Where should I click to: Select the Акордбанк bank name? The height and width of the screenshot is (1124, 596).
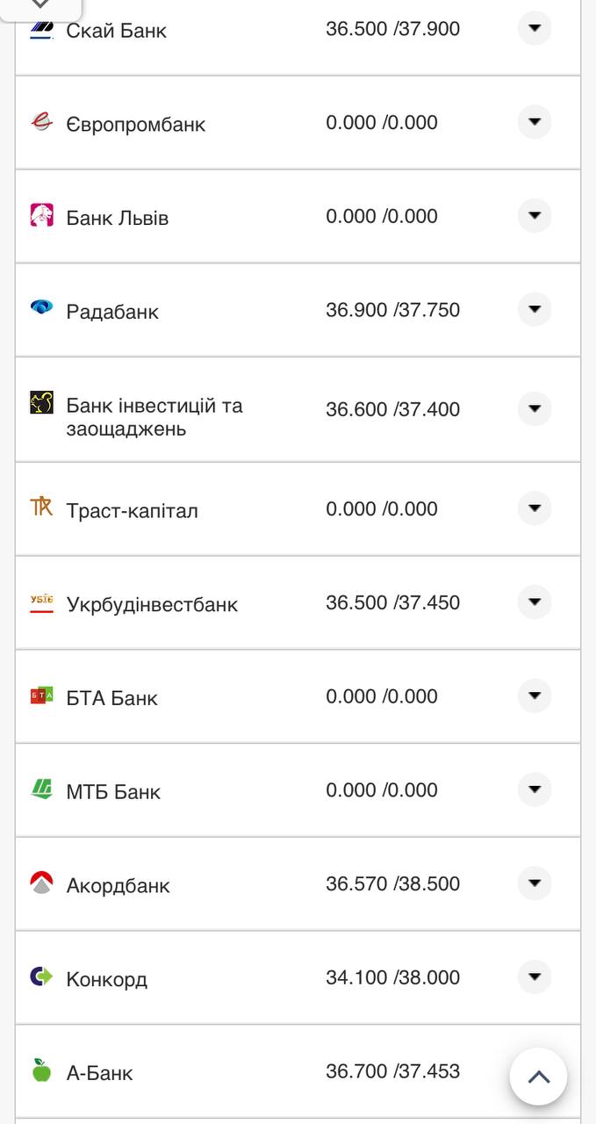point(118,885)
